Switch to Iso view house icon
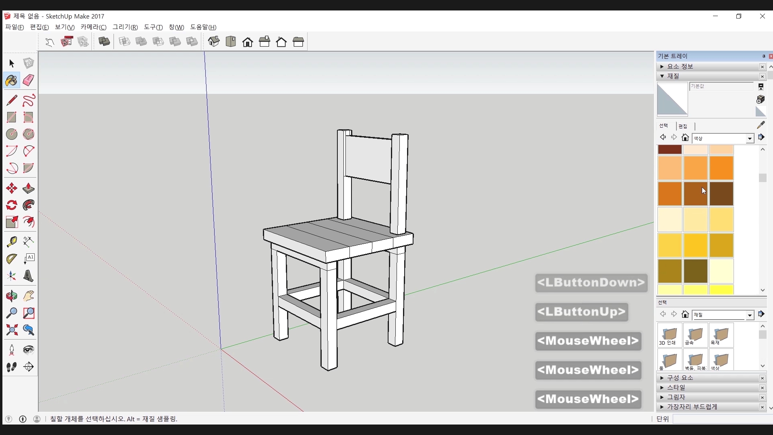This screenshot has width=773, height=435. pos(214,41)
